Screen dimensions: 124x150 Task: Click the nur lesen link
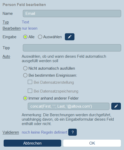point(30,28)
